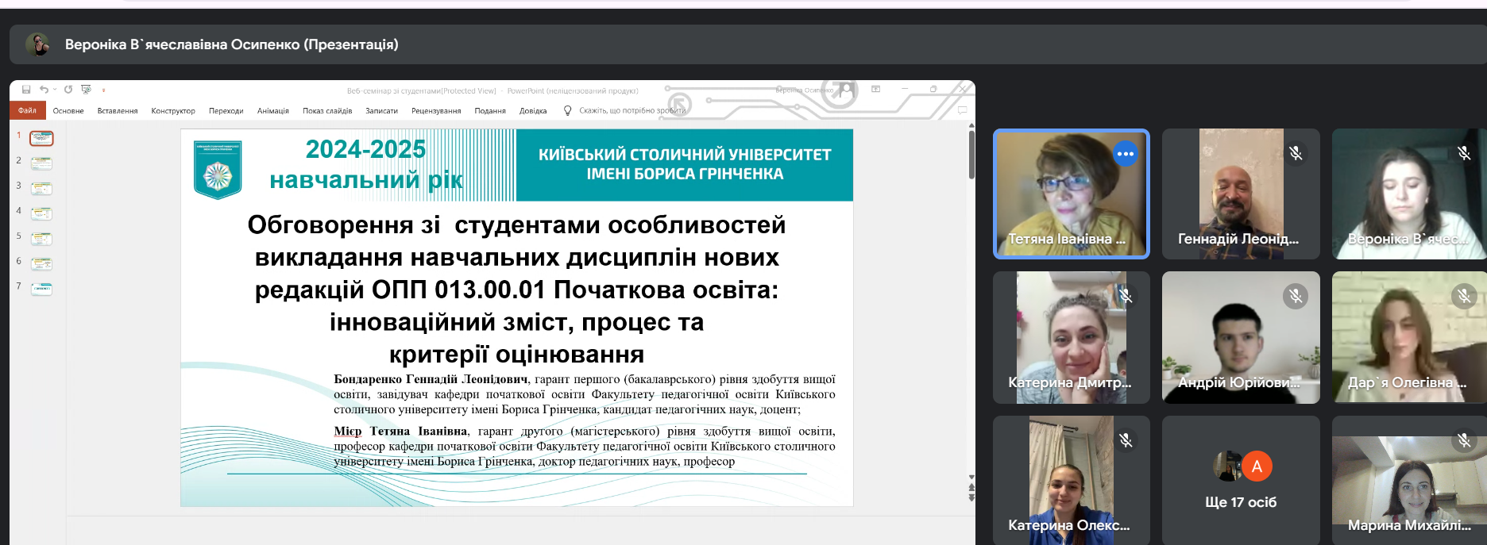This screenshot has height=545, width=1487.
Task: Click muted mic icon on Катерина Олекс tile
Action: (x=1126, y=440)
